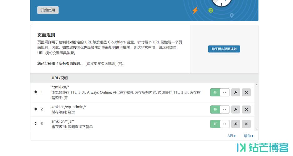Screen dimensions: 293x156
Task: Edit rule 1 with wrench icon
Action: click(235, 92)
